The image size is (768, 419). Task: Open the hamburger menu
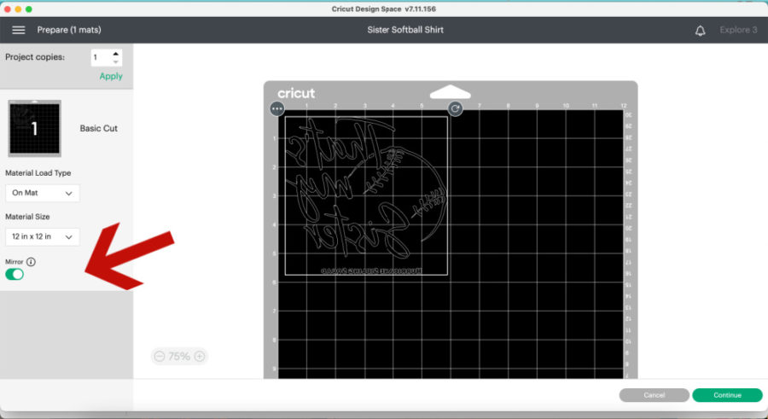(18, 30)
